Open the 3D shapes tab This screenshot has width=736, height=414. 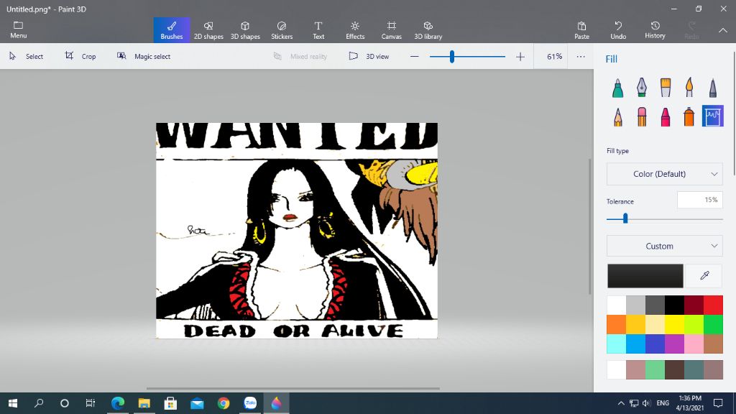pyautogui.click(x=245, y=30)
